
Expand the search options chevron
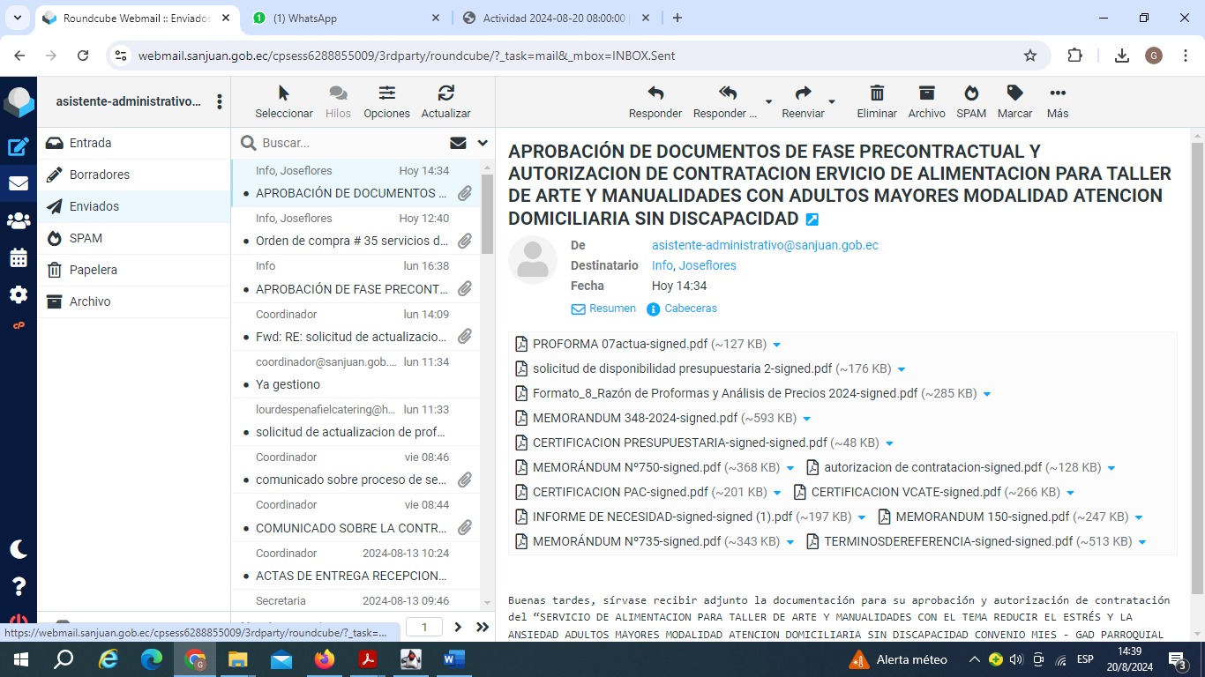click(x=483, y=143)
